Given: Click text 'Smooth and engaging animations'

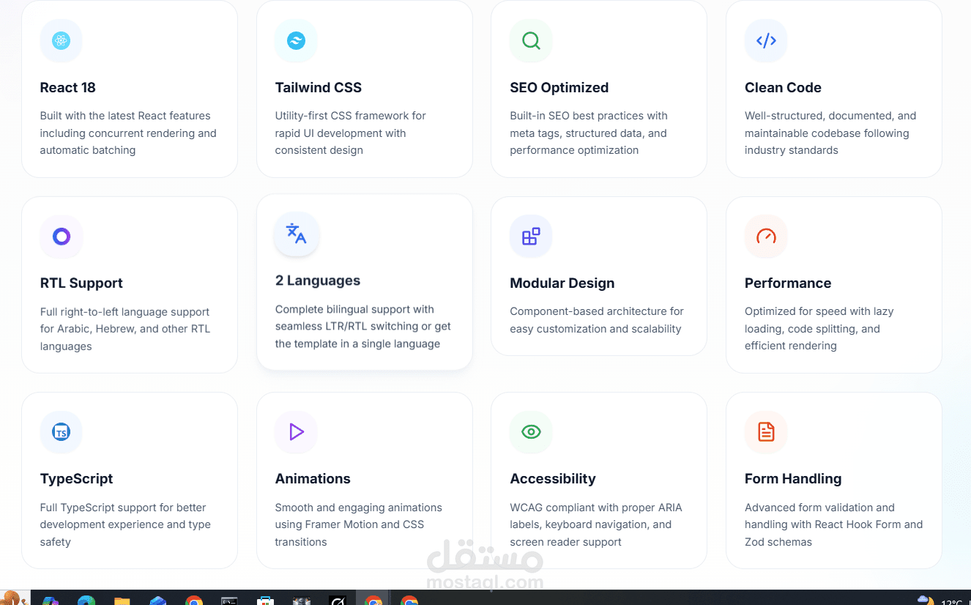Looking at the screenshot, I should (359, 508).
